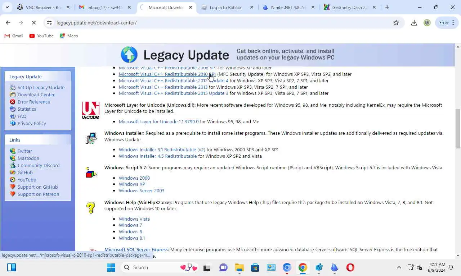Stop loading the page
The width and height of the screenshot is (461, 276).
(33, 23)
